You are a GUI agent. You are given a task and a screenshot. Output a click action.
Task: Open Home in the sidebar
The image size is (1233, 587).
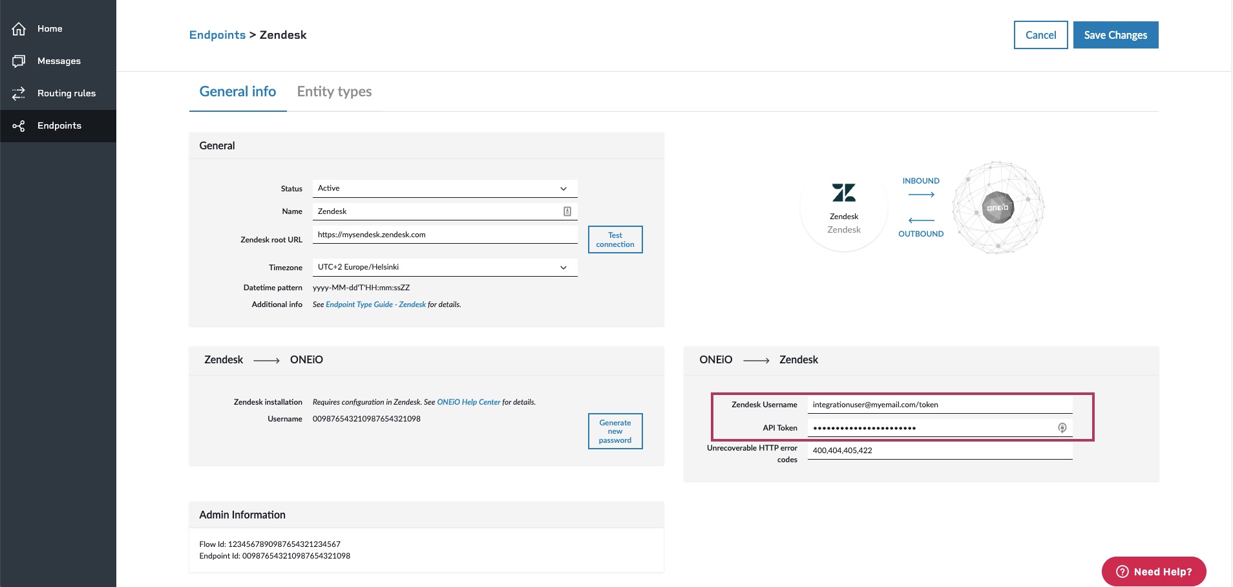click(58, 28)
